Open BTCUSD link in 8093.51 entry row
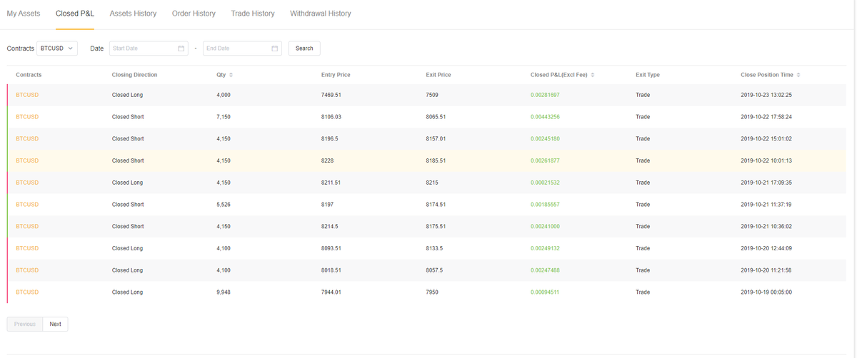The height and width of the screenshot is (358, 857). [27, 248]
